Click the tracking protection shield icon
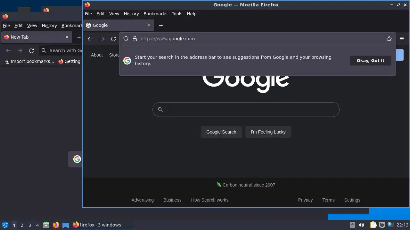 (126, 39)
